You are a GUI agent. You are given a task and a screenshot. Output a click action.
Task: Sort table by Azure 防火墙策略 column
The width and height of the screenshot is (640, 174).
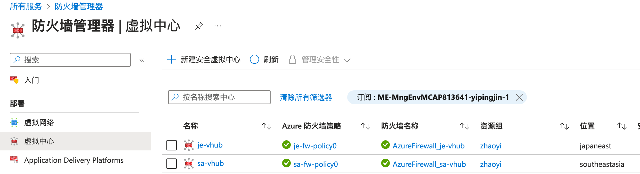(366, 126)
